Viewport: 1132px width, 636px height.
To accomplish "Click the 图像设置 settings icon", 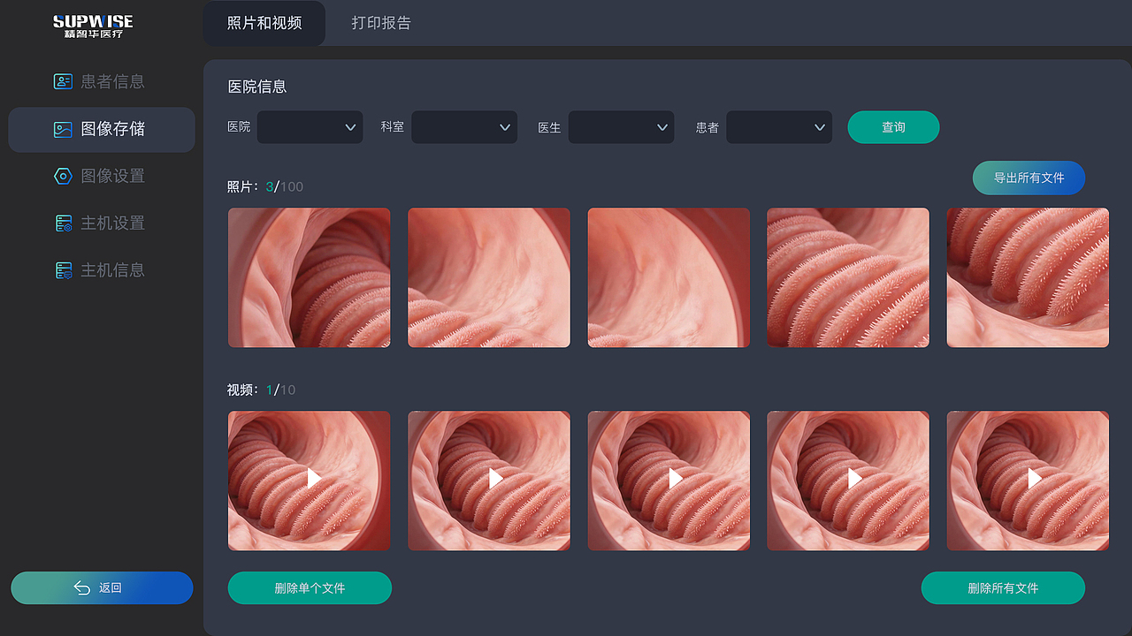I will tap(63, 176).
